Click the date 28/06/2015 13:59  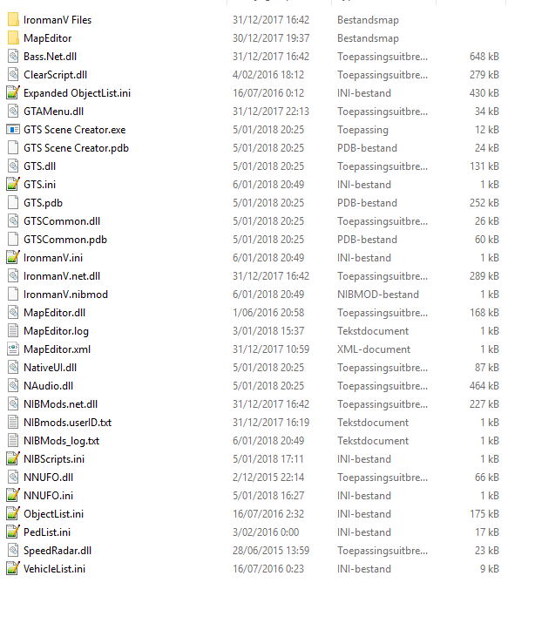tap(271, 551)
